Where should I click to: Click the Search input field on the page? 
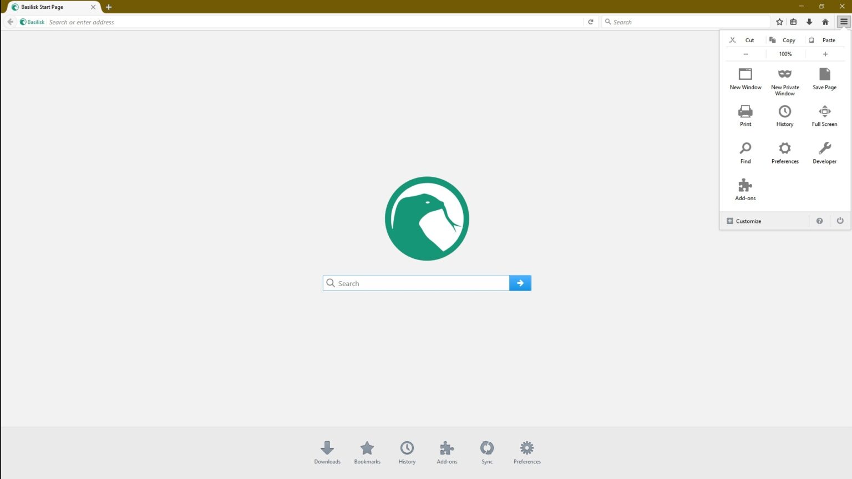pos(416,283)
